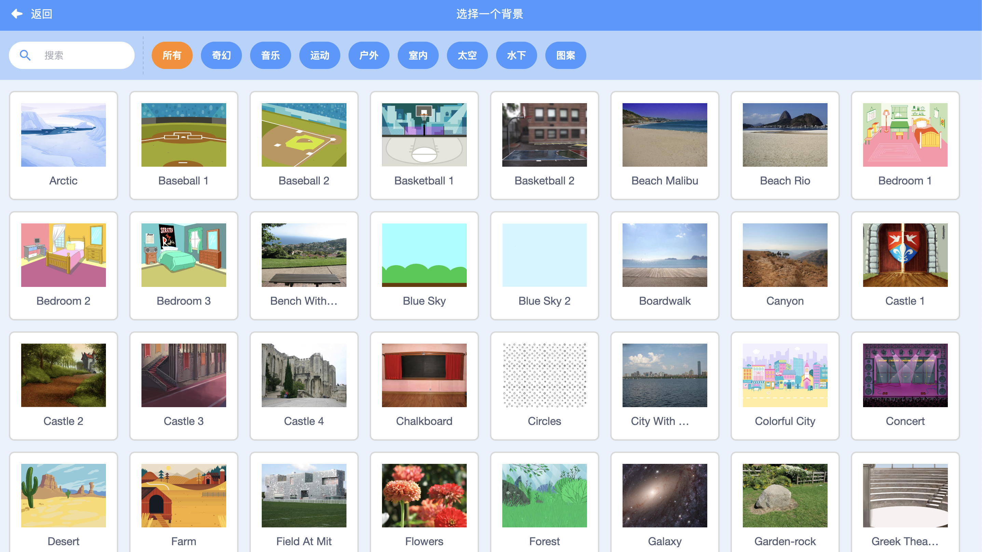Click the 返回 back label

tap(42, 14)
